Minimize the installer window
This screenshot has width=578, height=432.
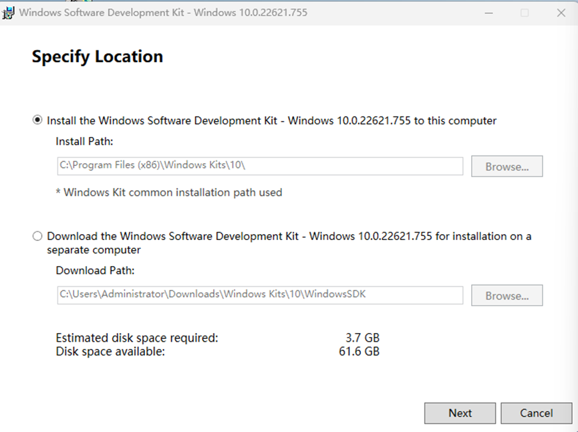tap(488, 13)
